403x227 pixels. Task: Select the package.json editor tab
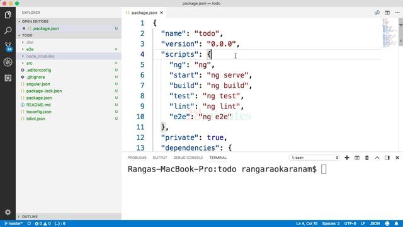pyautogui.click(x=144, y=13)
